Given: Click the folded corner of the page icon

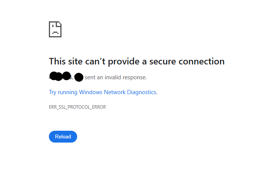Looking at the screenshot, I should pyautogui.click(x=60, y=24).
